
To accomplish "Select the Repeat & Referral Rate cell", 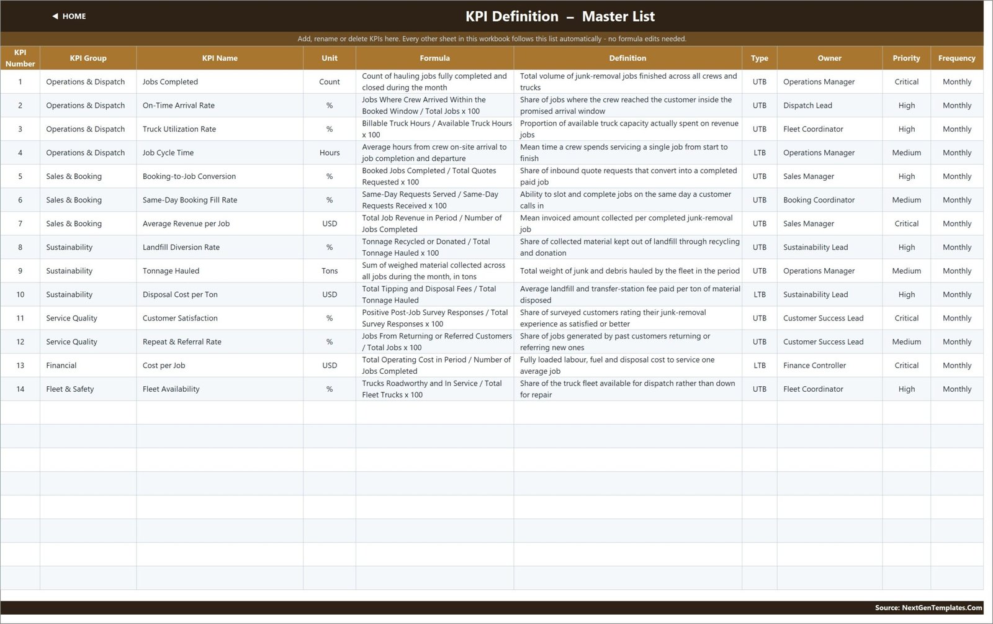I will click(220, 341).
